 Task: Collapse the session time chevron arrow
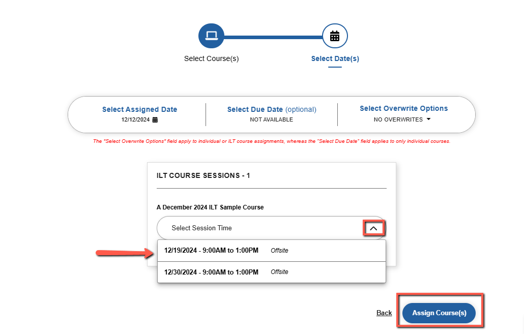coord(373,228)
